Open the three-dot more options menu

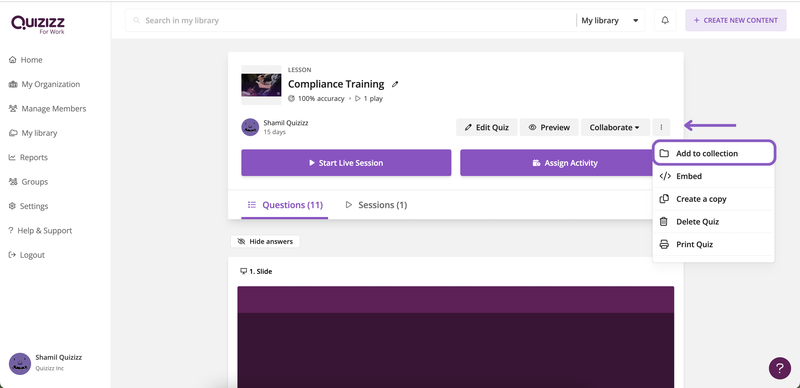tap(661, 127)
